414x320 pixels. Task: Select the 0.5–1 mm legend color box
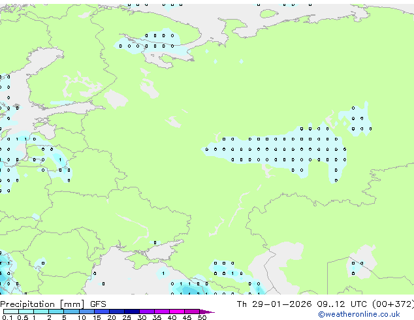tap(26, 312)
